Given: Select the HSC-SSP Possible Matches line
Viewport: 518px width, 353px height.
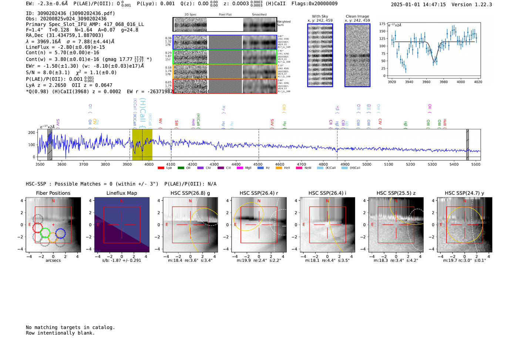Looking at the screenshot, I should click(121, 184).
